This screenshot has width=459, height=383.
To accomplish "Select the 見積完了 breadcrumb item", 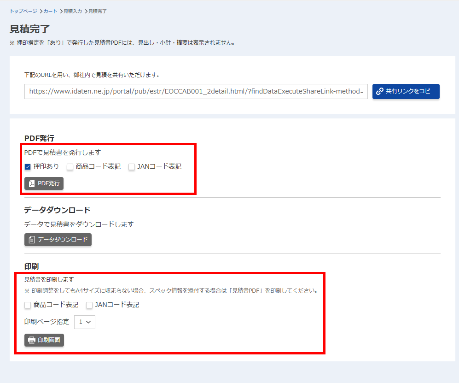I will [97, 11].
